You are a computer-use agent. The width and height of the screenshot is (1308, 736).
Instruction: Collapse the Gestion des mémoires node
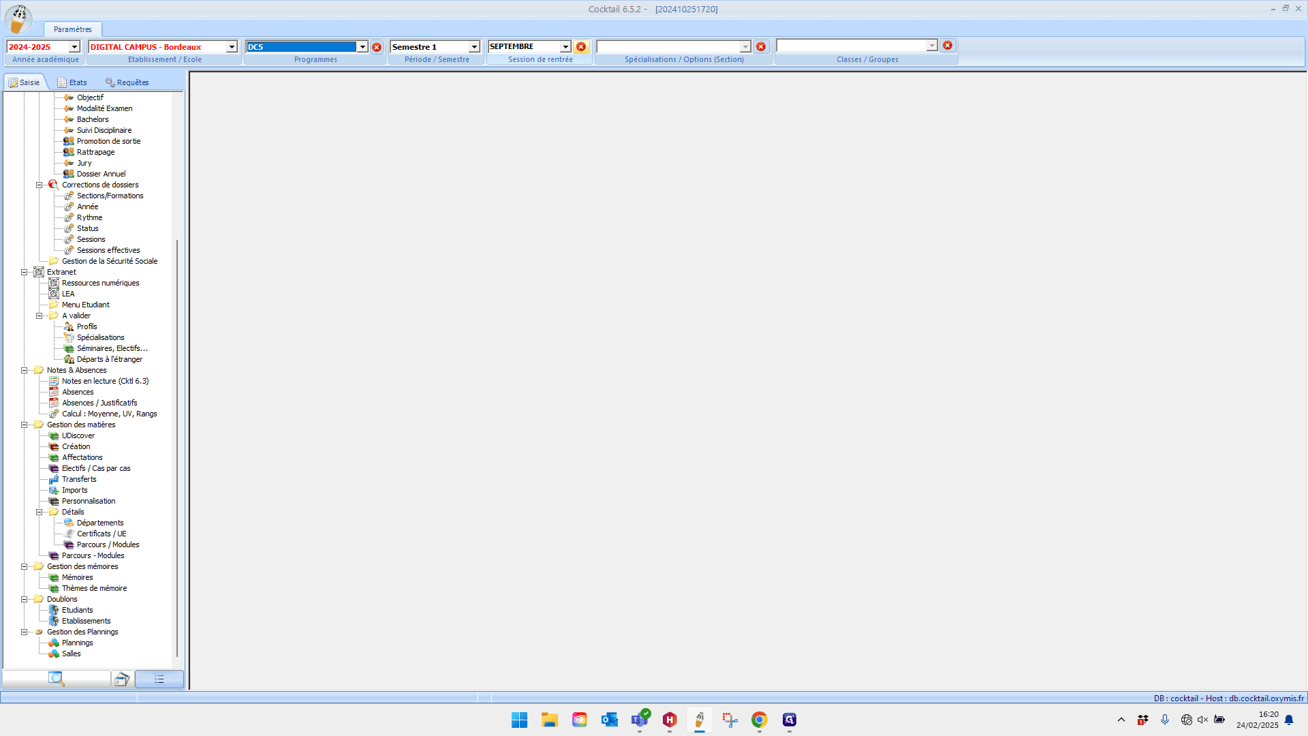pyautogui.click(x=24, y=566)
